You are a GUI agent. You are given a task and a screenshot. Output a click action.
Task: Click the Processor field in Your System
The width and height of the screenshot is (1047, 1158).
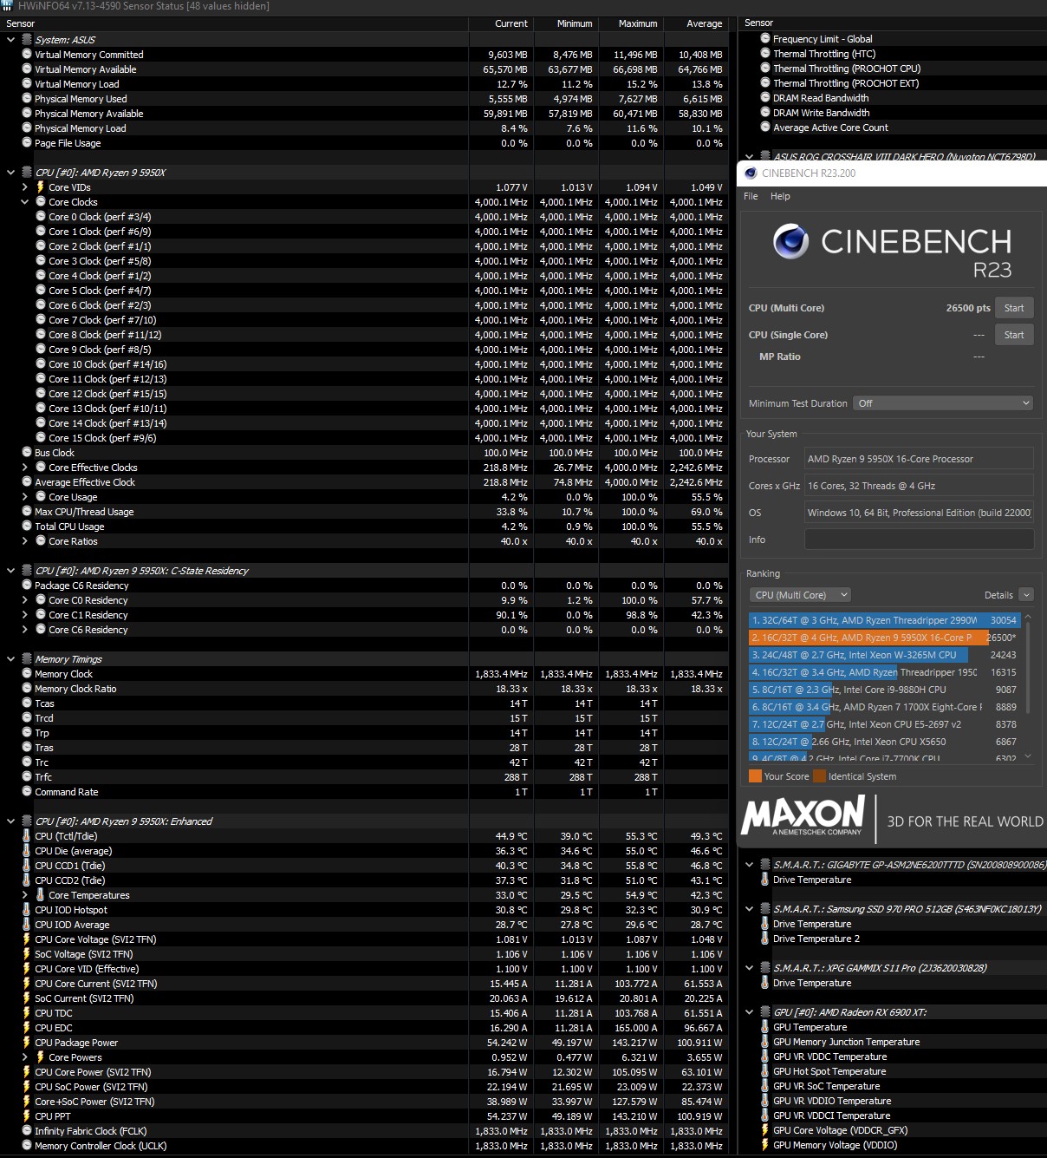pyautogui.click(x=919, y=459)
